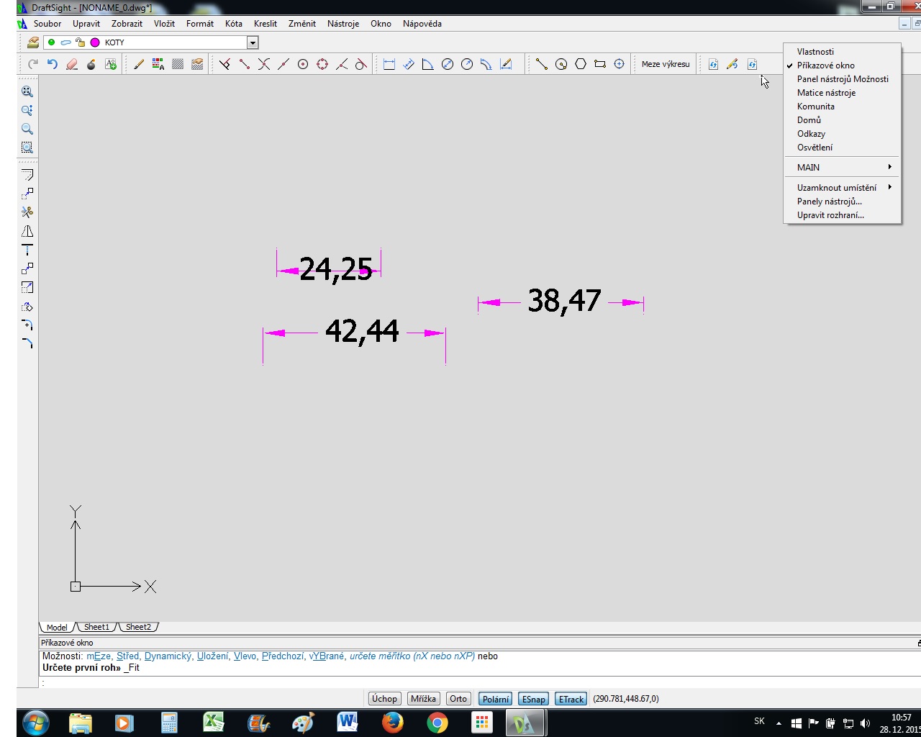Choose the Diameter dimension tool
Screen dimensions: 921x737
click(447, 64)
